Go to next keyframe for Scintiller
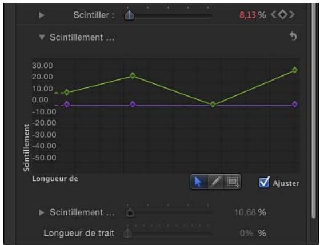 click(x=292, y=15)
